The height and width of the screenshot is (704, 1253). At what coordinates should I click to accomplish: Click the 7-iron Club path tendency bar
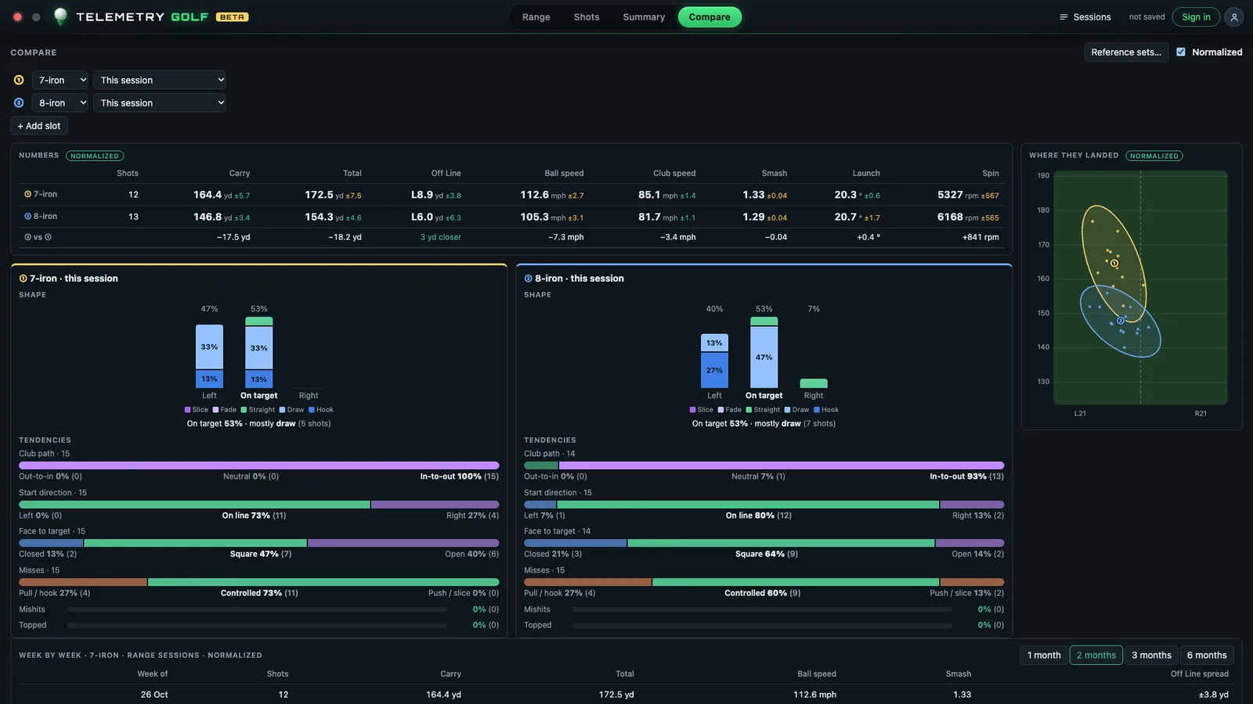(x=259, y=465)
